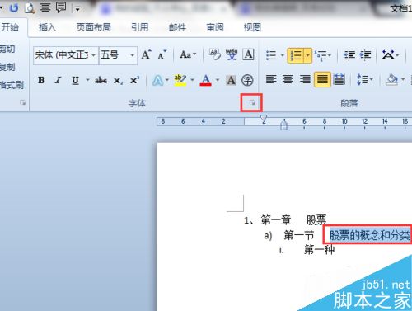Open bullet list dropdown arrow

[x=283, y=55]
